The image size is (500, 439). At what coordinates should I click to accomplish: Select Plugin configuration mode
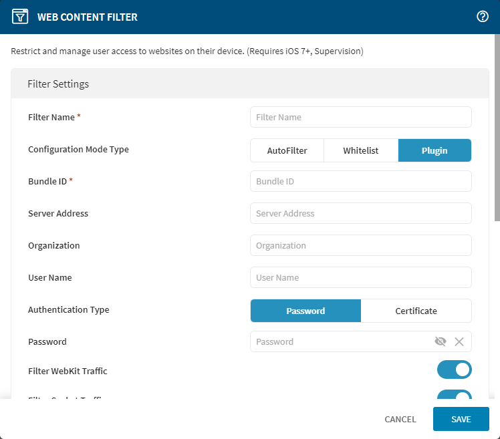coord(434,150)
